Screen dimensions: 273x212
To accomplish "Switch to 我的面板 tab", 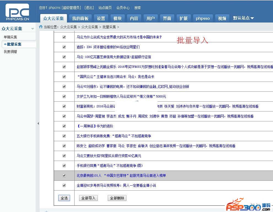I will click(x=80, y=18).
